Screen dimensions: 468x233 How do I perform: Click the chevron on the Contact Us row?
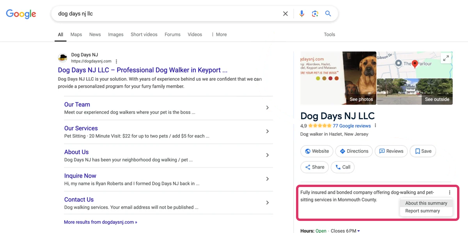pyautogui.click(x=267, y=203)
